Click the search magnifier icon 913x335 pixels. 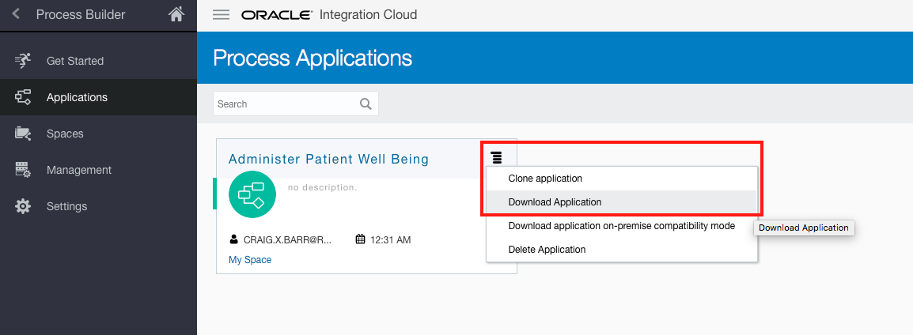pos(365,104)
